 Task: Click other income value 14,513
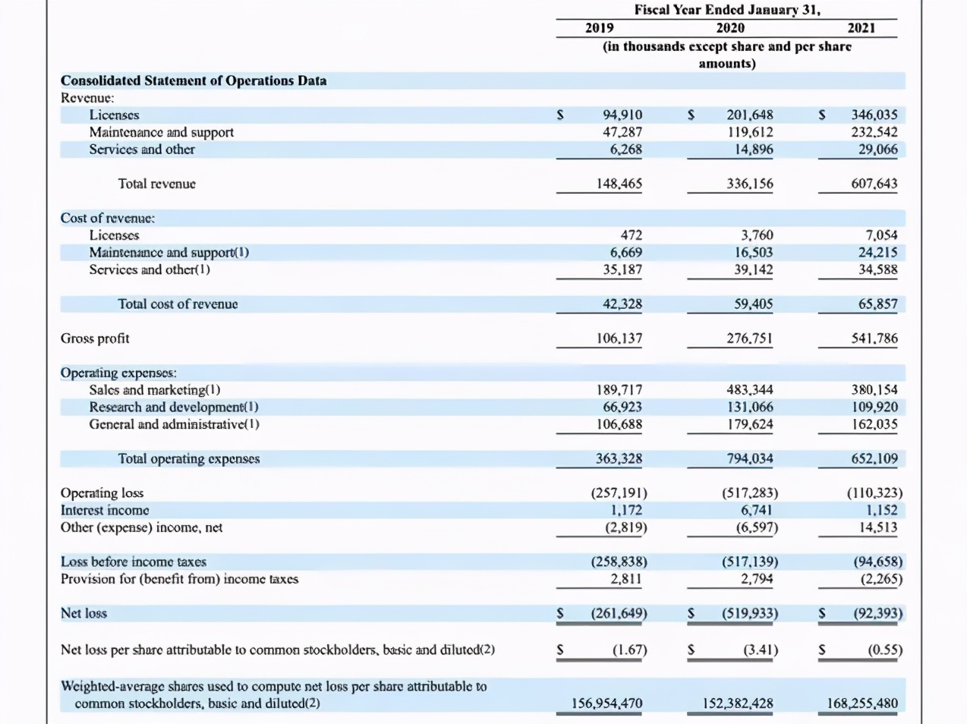click(x=878, y=527)
